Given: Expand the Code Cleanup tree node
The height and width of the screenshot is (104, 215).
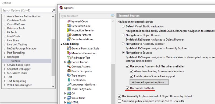Looking at the screenshot, I should (65, 62).
